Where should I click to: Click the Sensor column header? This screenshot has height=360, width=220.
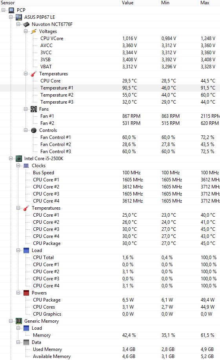(60, 3)
